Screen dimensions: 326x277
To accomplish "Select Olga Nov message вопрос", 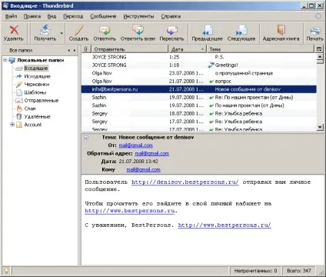I will pyautogui.click(x=199, y=82).
